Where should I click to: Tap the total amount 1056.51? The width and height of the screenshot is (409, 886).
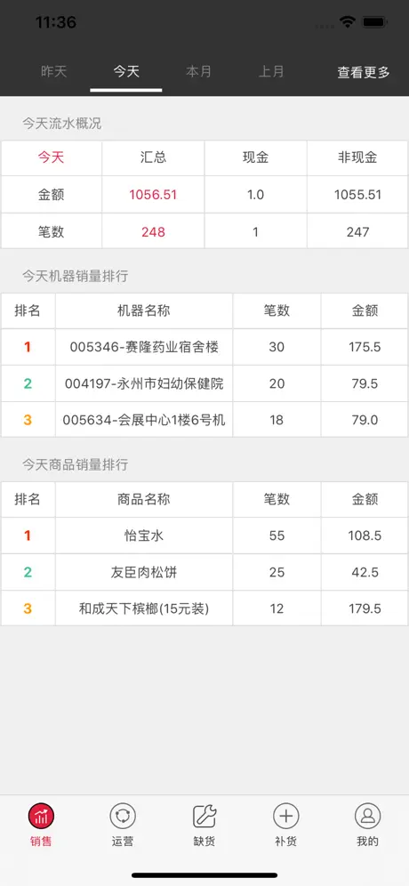[x=153, y=195]
